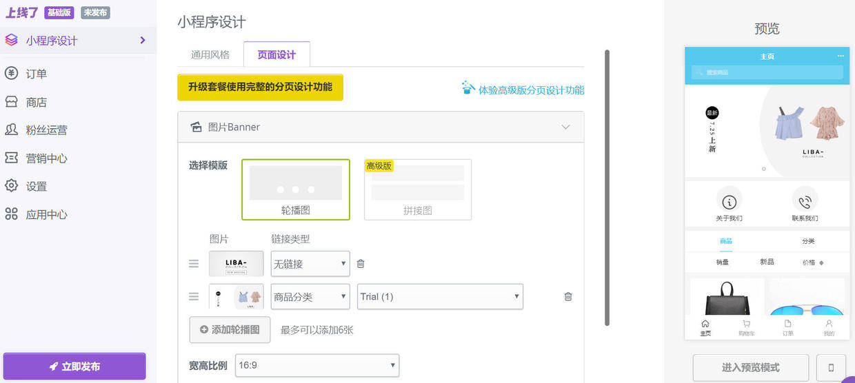
Task: Select the 轮播图 template option
Action: click(x=296, y=189)
